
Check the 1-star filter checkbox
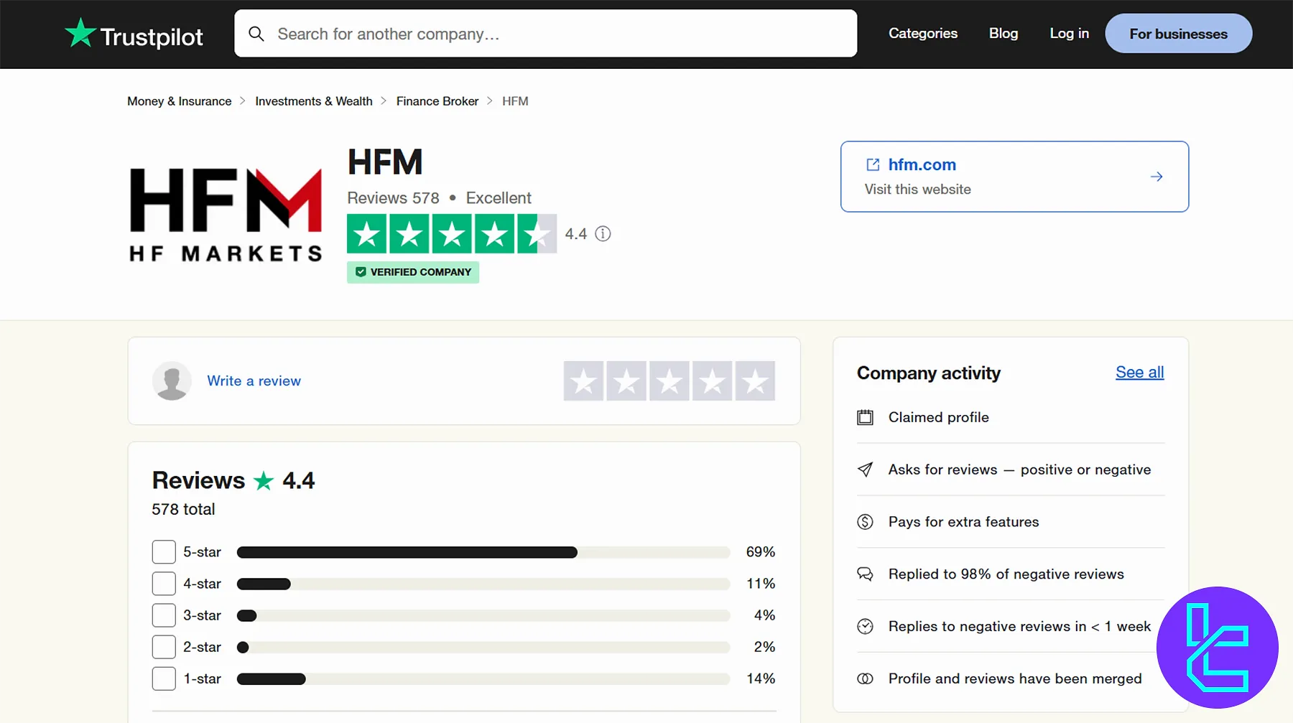[164, 678]
